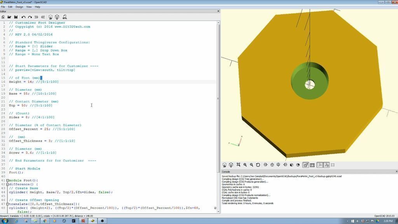This screenshot has height=224, width=398.
Task: Select the Top view icon in the viewport toolbar
Action: click(272, 165)
